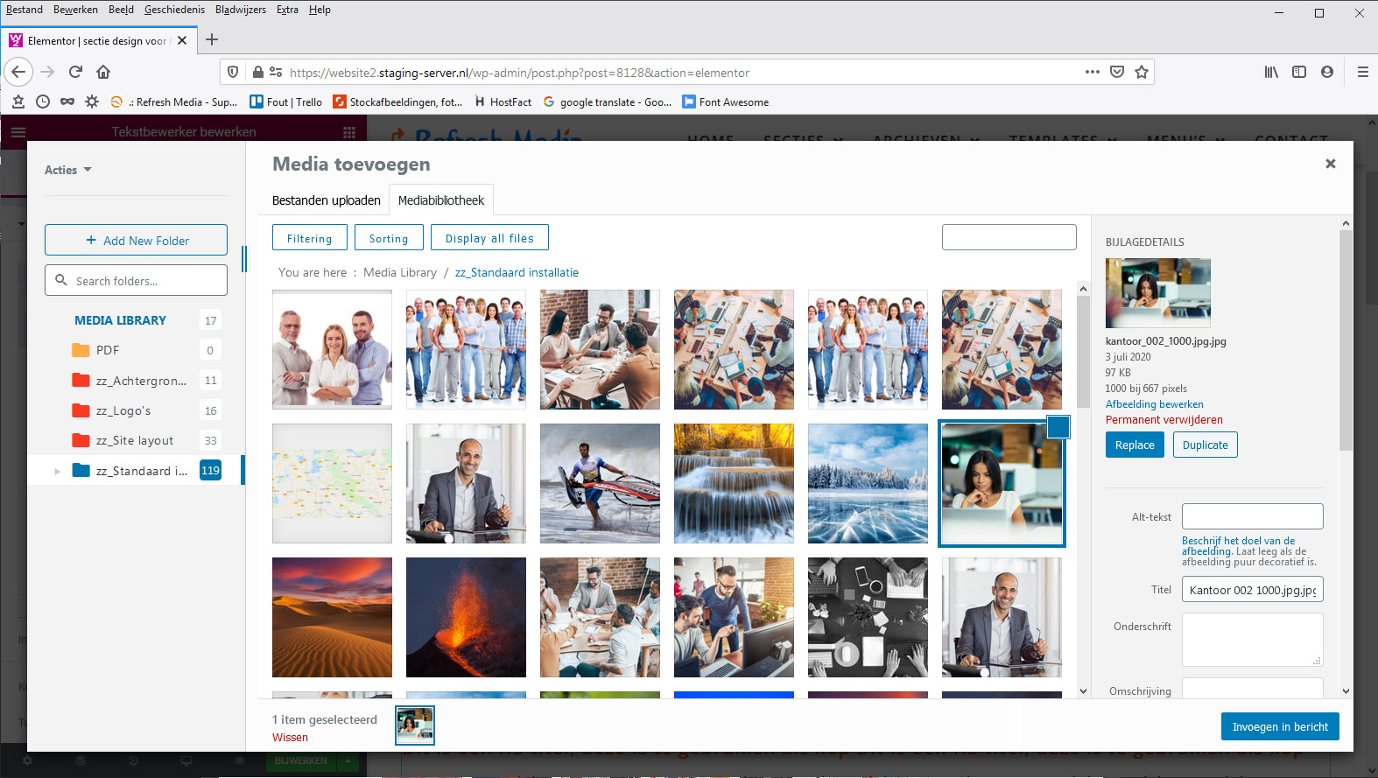Reload the page with the refresh icon
Image resolution: width=1378 pixels, height=778 pixels.
click(x=75, y=72)
